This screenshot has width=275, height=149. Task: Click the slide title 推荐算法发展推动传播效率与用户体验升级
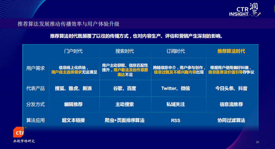tap(68, 24)
